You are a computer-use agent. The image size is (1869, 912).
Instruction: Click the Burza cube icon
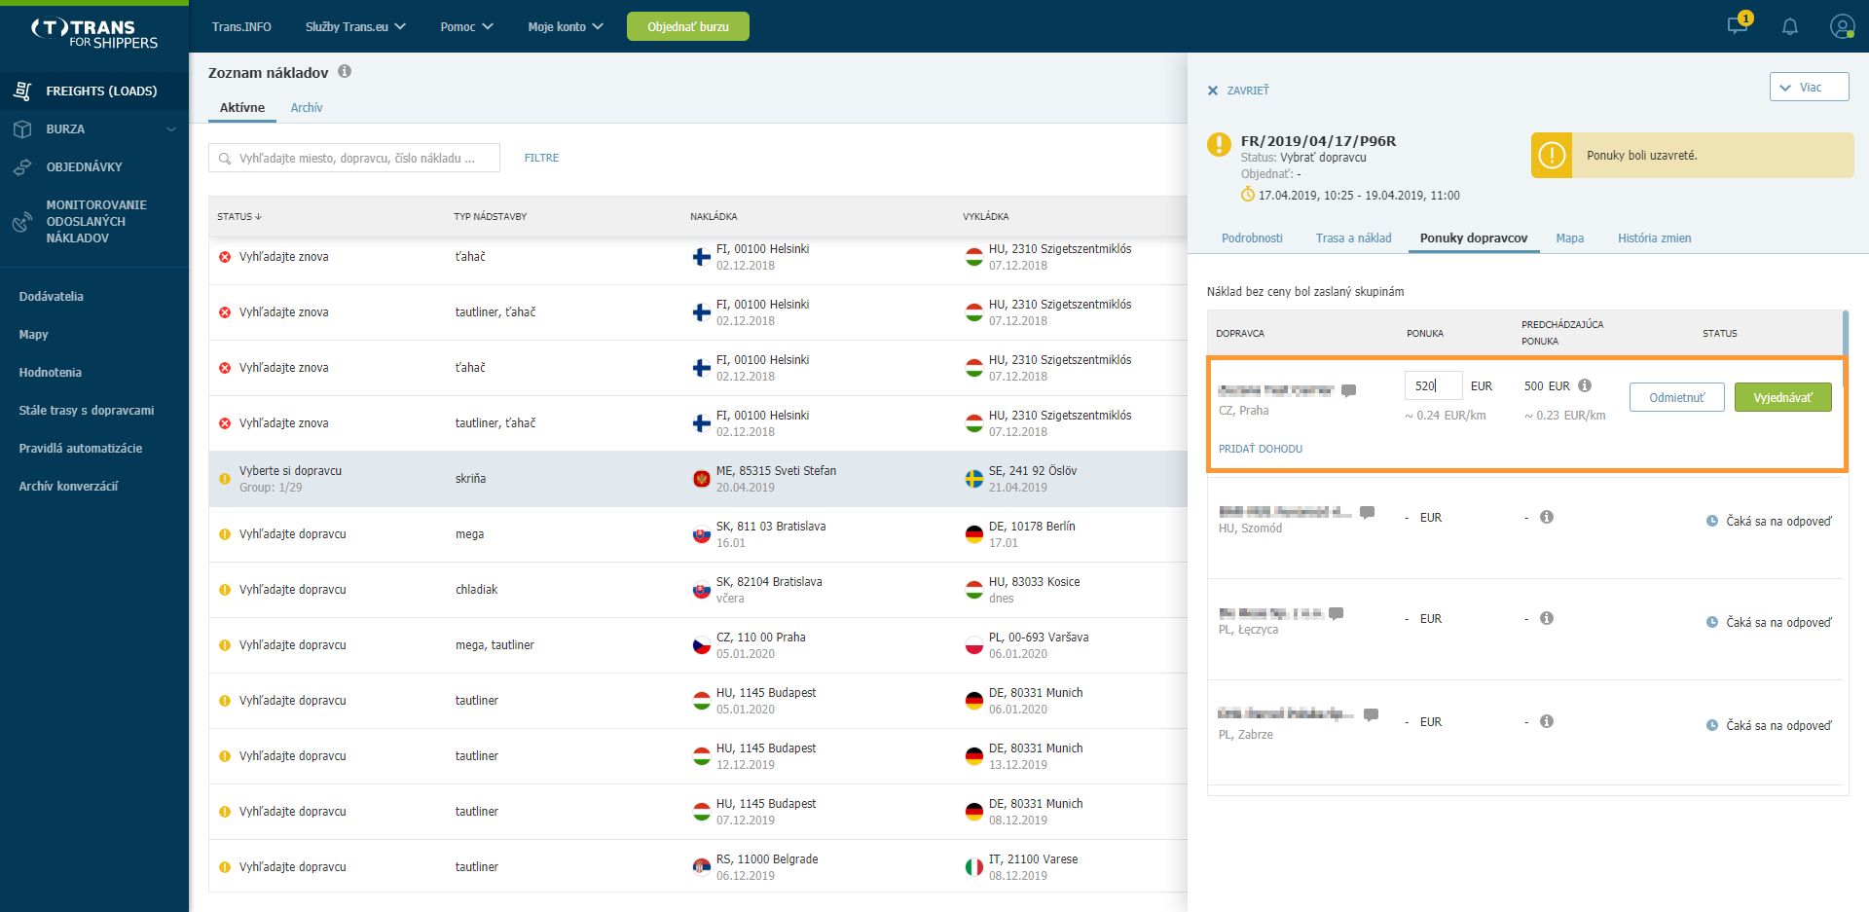(22, 128)
